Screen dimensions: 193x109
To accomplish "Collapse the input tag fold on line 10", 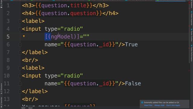I will [20, 76].
